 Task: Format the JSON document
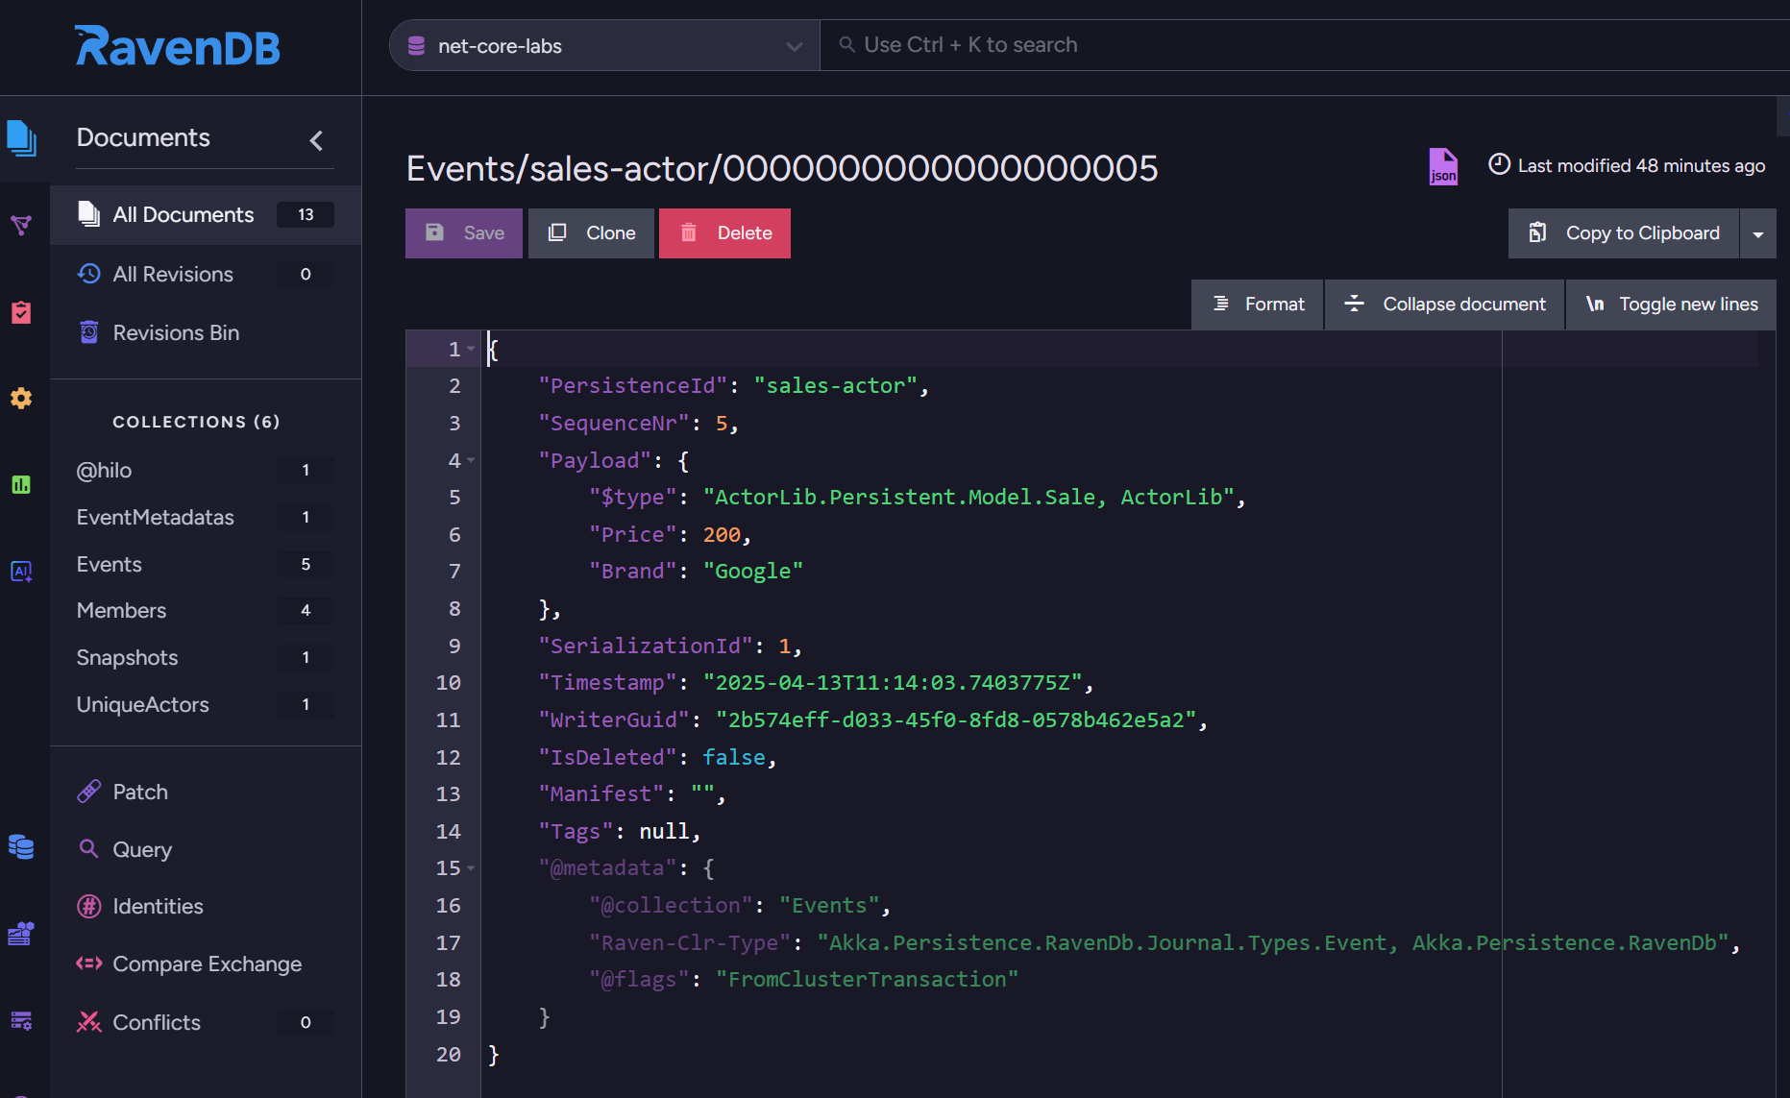(1258, 305)
